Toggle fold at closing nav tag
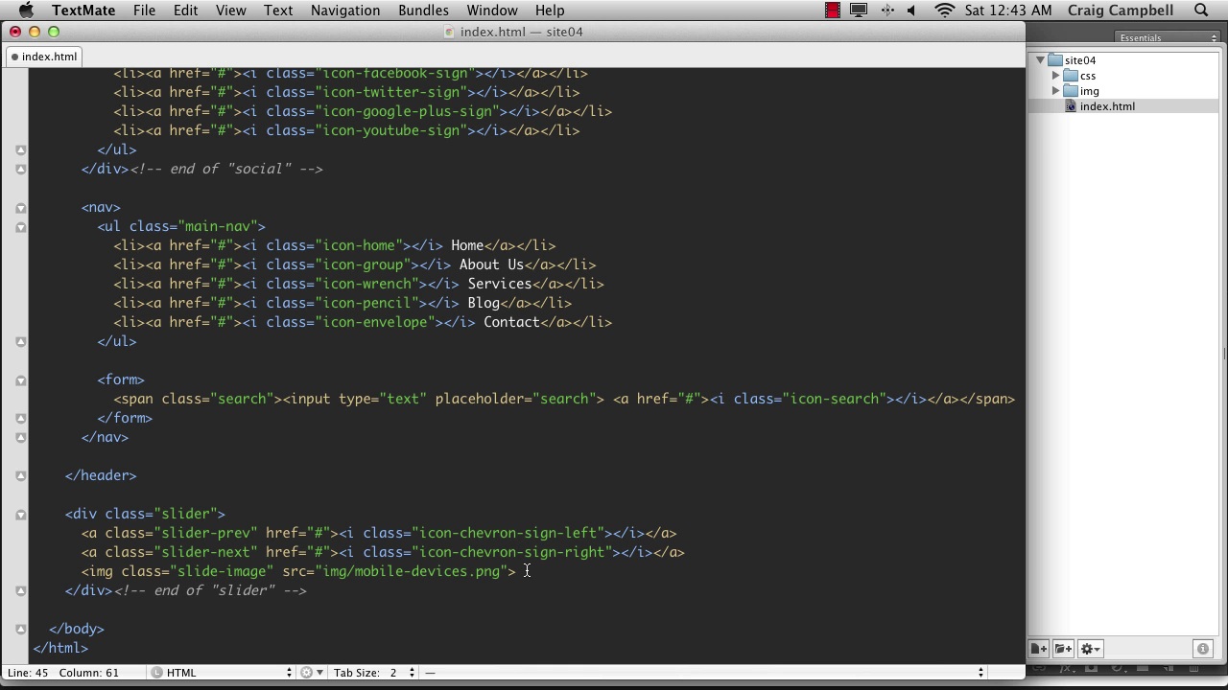Viewport: 1228px width, 690px height. coord(20,438)
